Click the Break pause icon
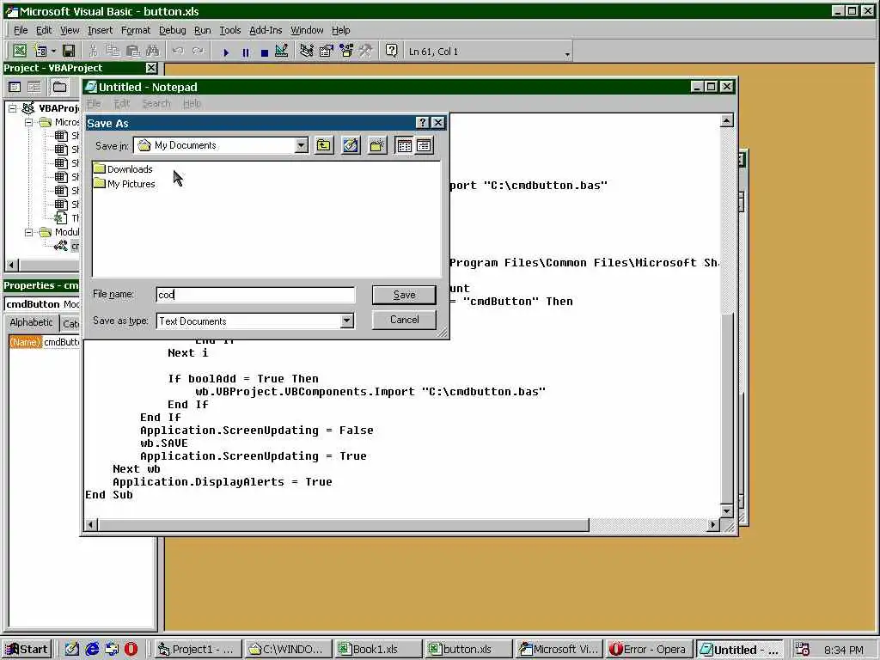 click(245, 52)
